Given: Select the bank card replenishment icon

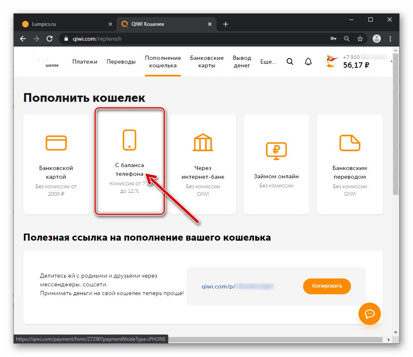Looking at the screenshot, I should tap(56, 143).
